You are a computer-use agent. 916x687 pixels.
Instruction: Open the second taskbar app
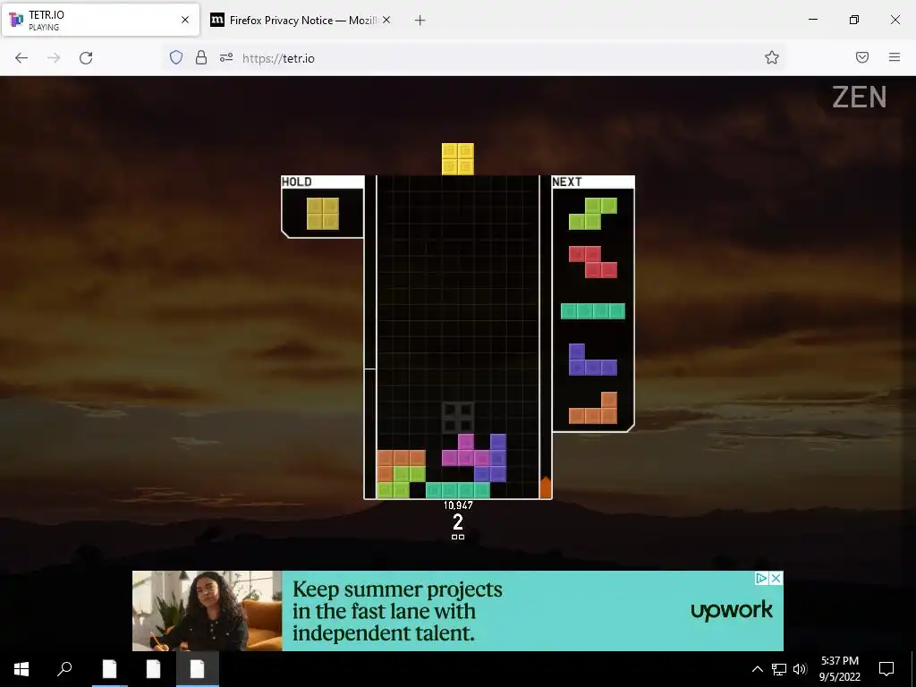click(x=153, y=669)
